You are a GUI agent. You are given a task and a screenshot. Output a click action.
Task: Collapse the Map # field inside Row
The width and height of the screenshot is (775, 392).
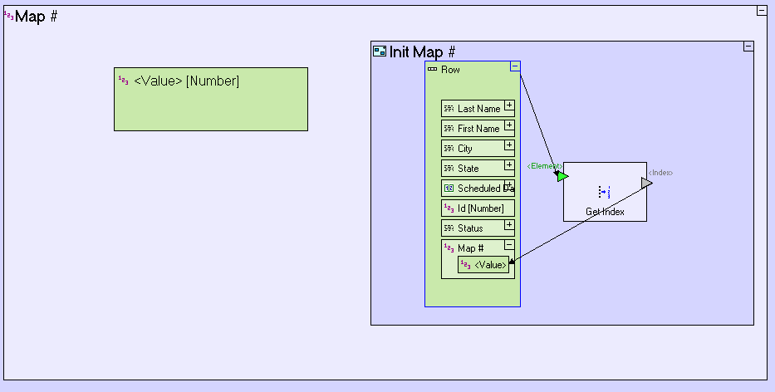coord(509,246)
